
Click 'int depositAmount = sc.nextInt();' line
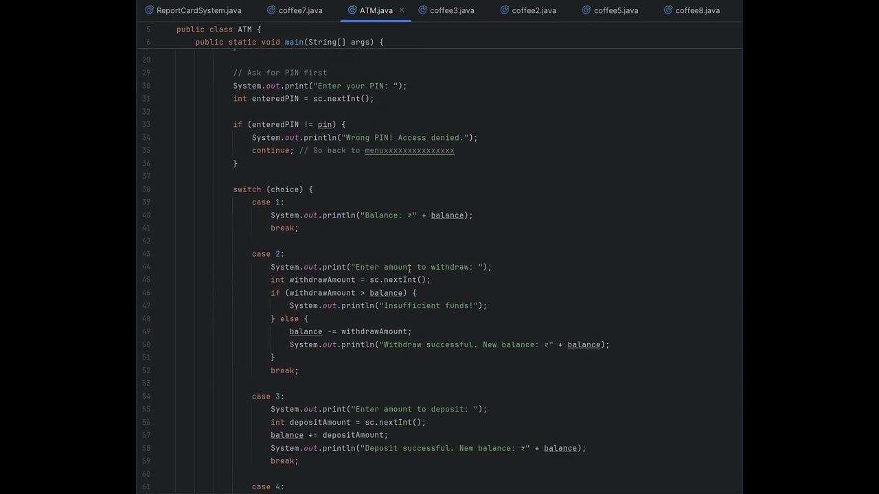(x=348, y=423)
